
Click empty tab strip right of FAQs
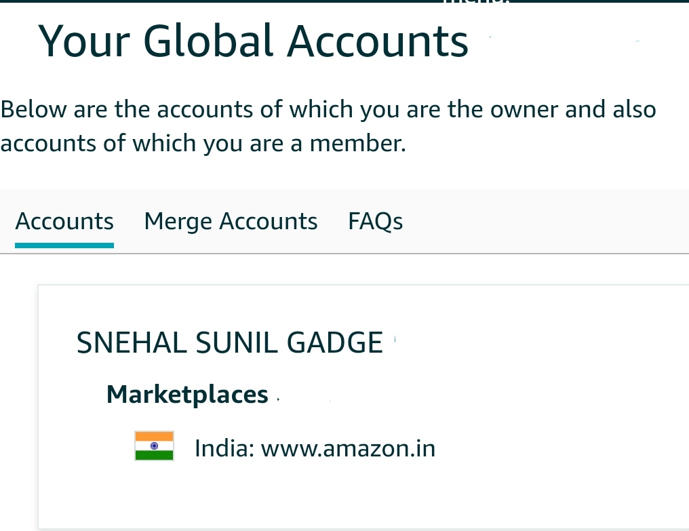click(543, 222)
